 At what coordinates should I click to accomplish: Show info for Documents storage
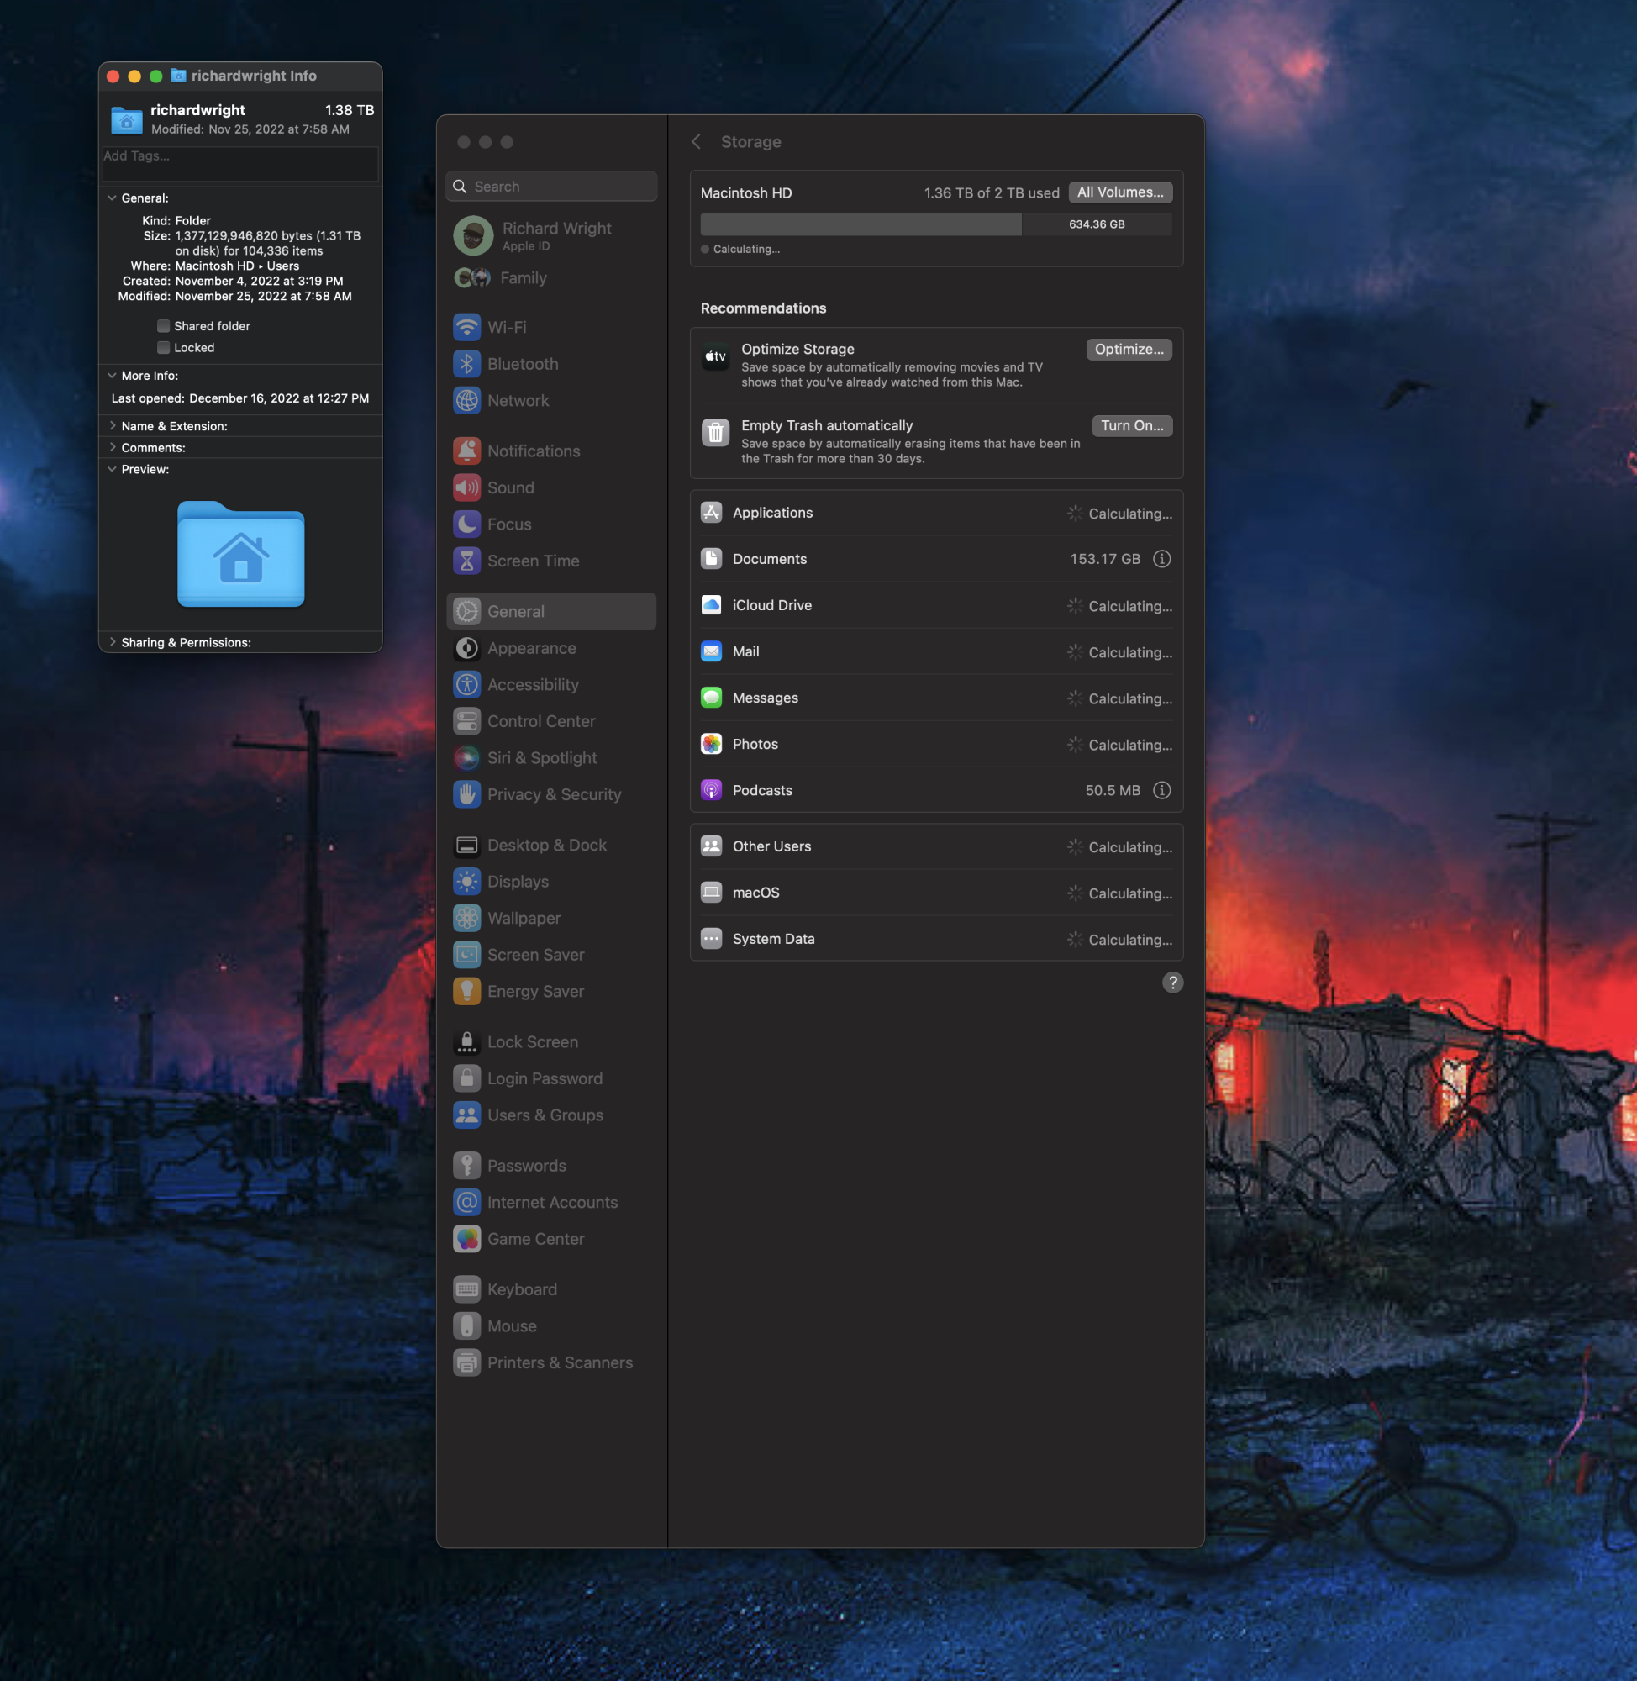tap(1161, 559)
